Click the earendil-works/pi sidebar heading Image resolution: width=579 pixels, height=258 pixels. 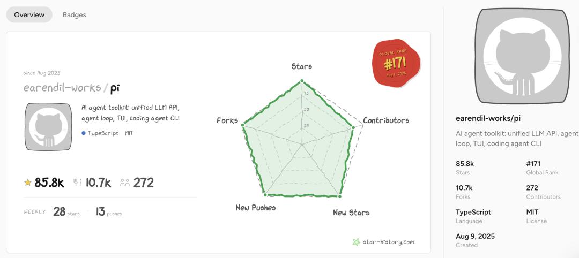click(488, 119)
